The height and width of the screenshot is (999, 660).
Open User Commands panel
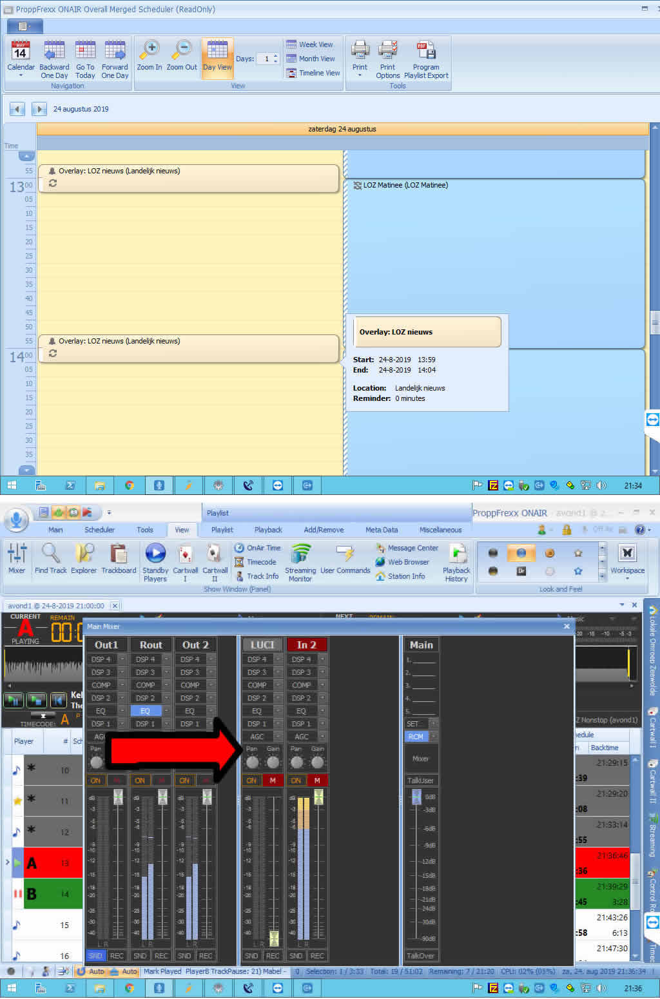point(345,559)
